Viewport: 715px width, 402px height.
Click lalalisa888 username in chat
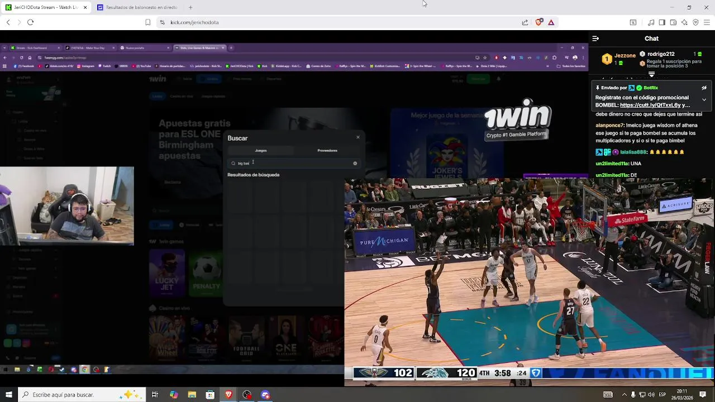coord(633,152)
